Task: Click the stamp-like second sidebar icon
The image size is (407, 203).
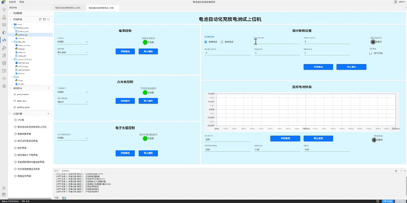Action: (4, 17)
